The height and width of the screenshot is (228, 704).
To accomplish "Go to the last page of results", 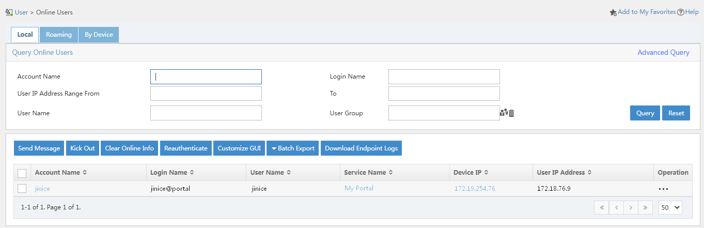I will (x=645, y=208).
